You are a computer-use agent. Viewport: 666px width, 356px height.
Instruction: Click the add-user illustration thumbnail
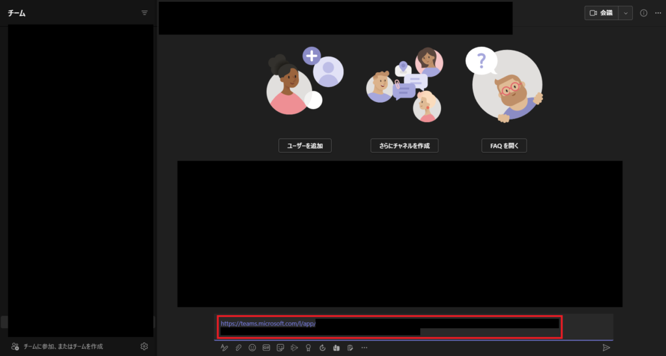click(305, 81)
